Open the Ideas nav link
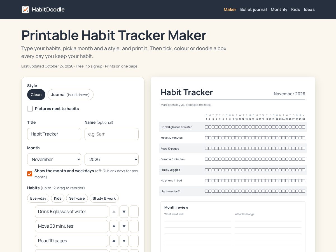This screenshot has height=252, width=336. coord(309,10)
